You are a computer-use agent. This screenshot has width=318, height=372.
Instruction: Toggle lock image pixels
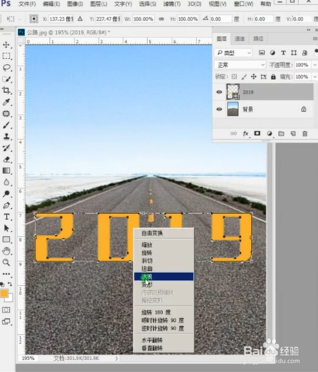[x=244, y=77]
